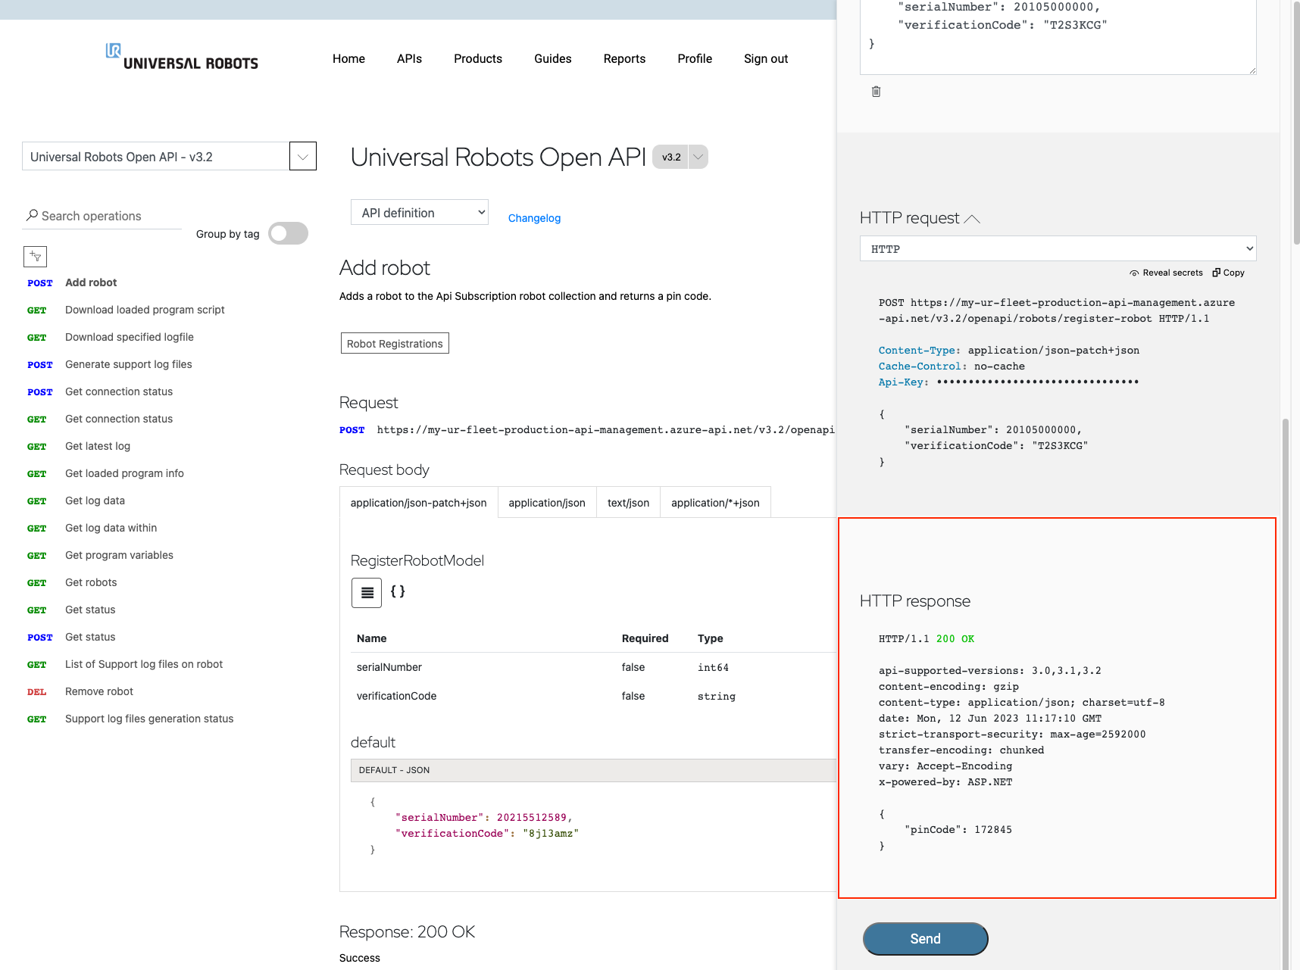This screenshot has height=970, width=1300.
Task: Open Reports in navigation
Action: 625,59
